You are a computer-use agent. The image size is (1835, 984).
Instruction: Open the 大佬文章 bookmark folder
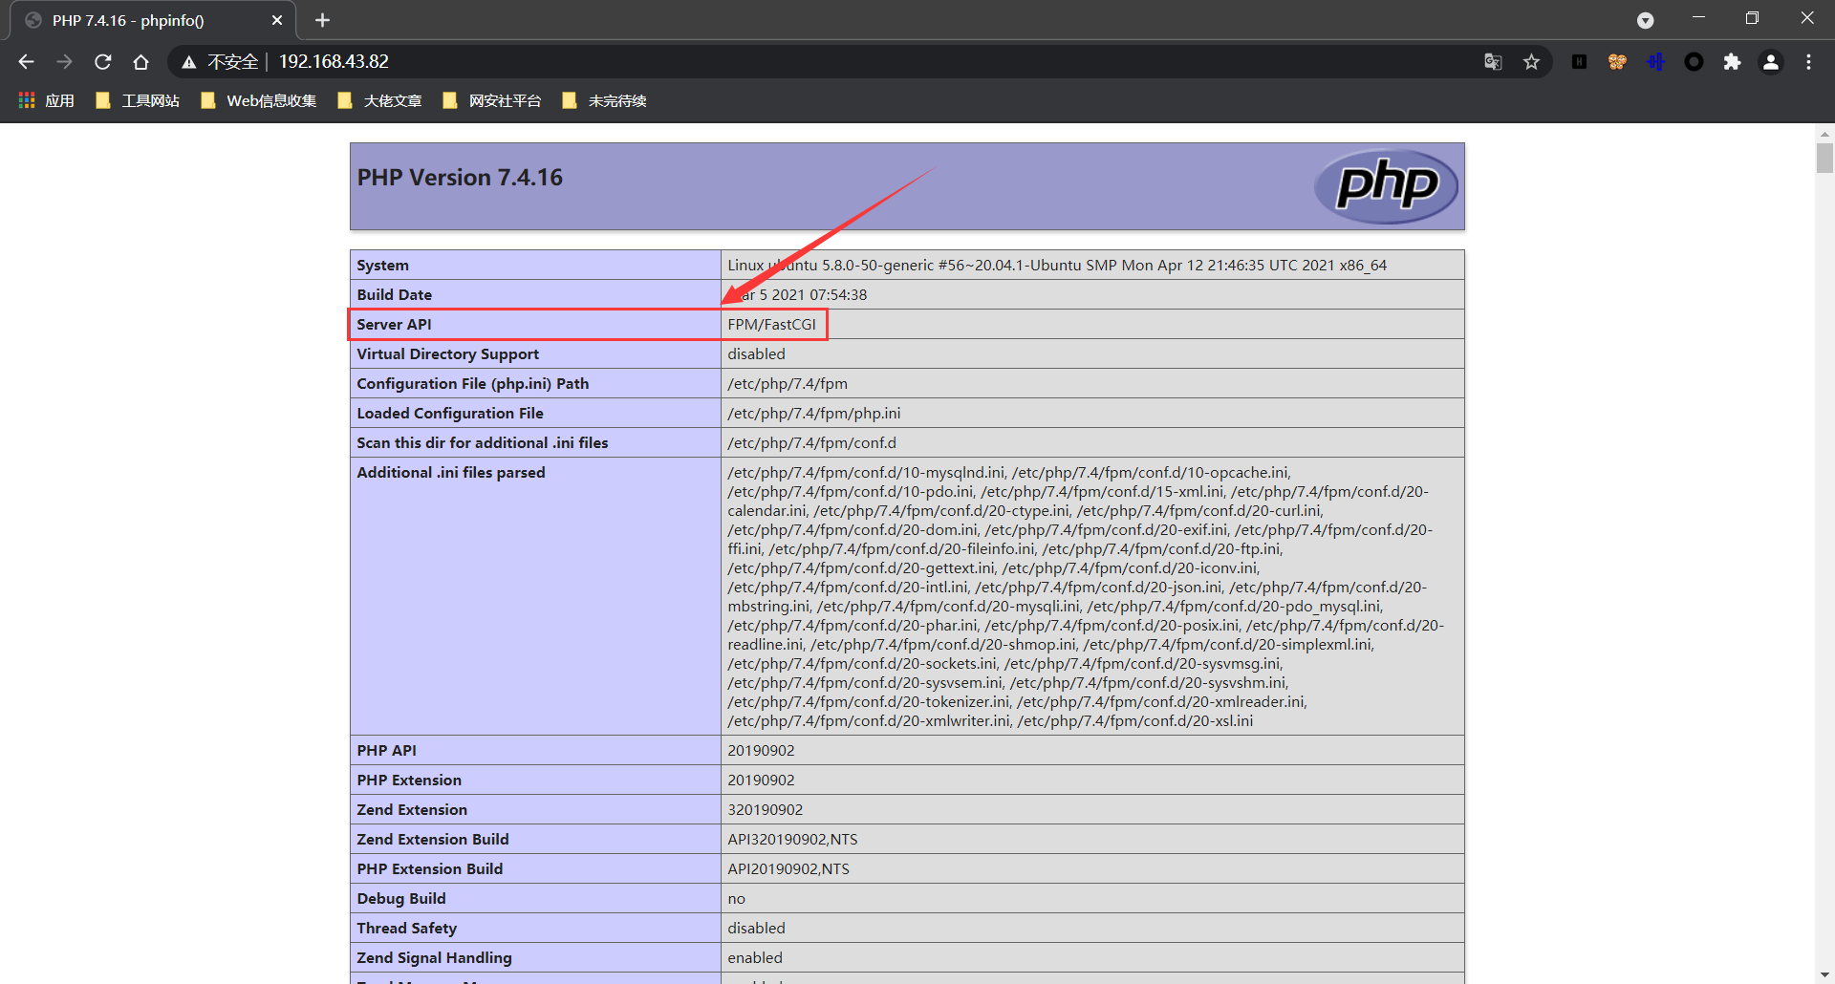(379, 101)
